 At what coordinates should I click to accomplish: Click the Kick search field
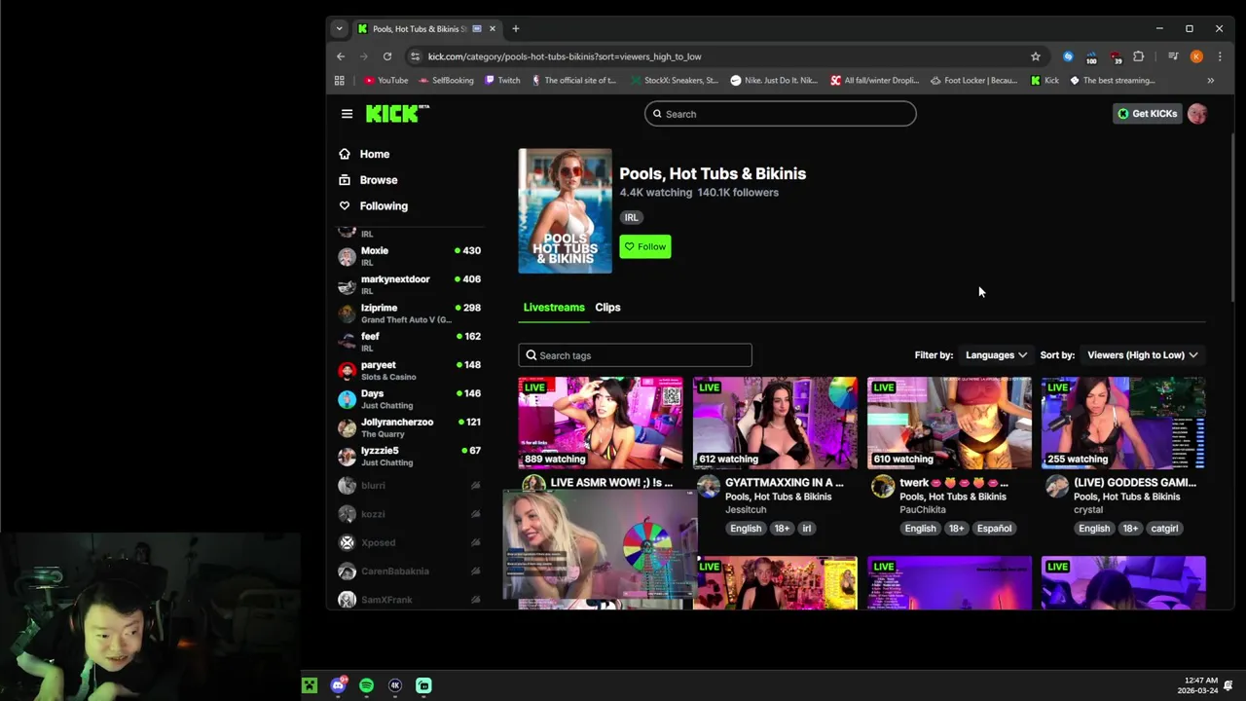coord(780,114)
